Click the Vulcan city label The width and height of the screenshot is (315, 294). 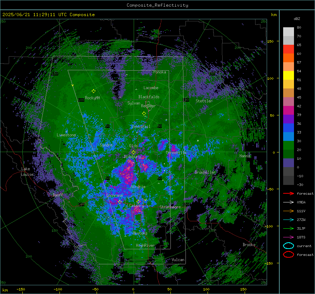[178, 260]
